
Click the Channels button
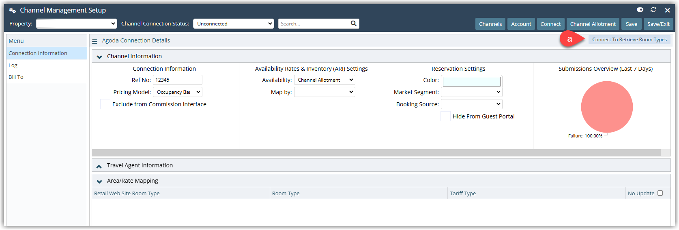(x=490, y=24)
